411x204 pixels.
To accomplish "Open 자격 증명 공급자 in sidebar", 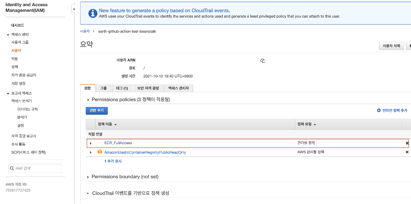I will click(x=23, y=75).
